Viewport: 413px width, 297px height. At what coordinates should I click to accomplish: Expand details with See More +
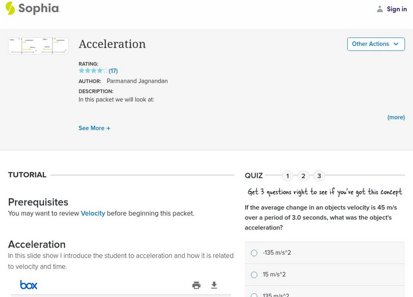coord(94,128)
